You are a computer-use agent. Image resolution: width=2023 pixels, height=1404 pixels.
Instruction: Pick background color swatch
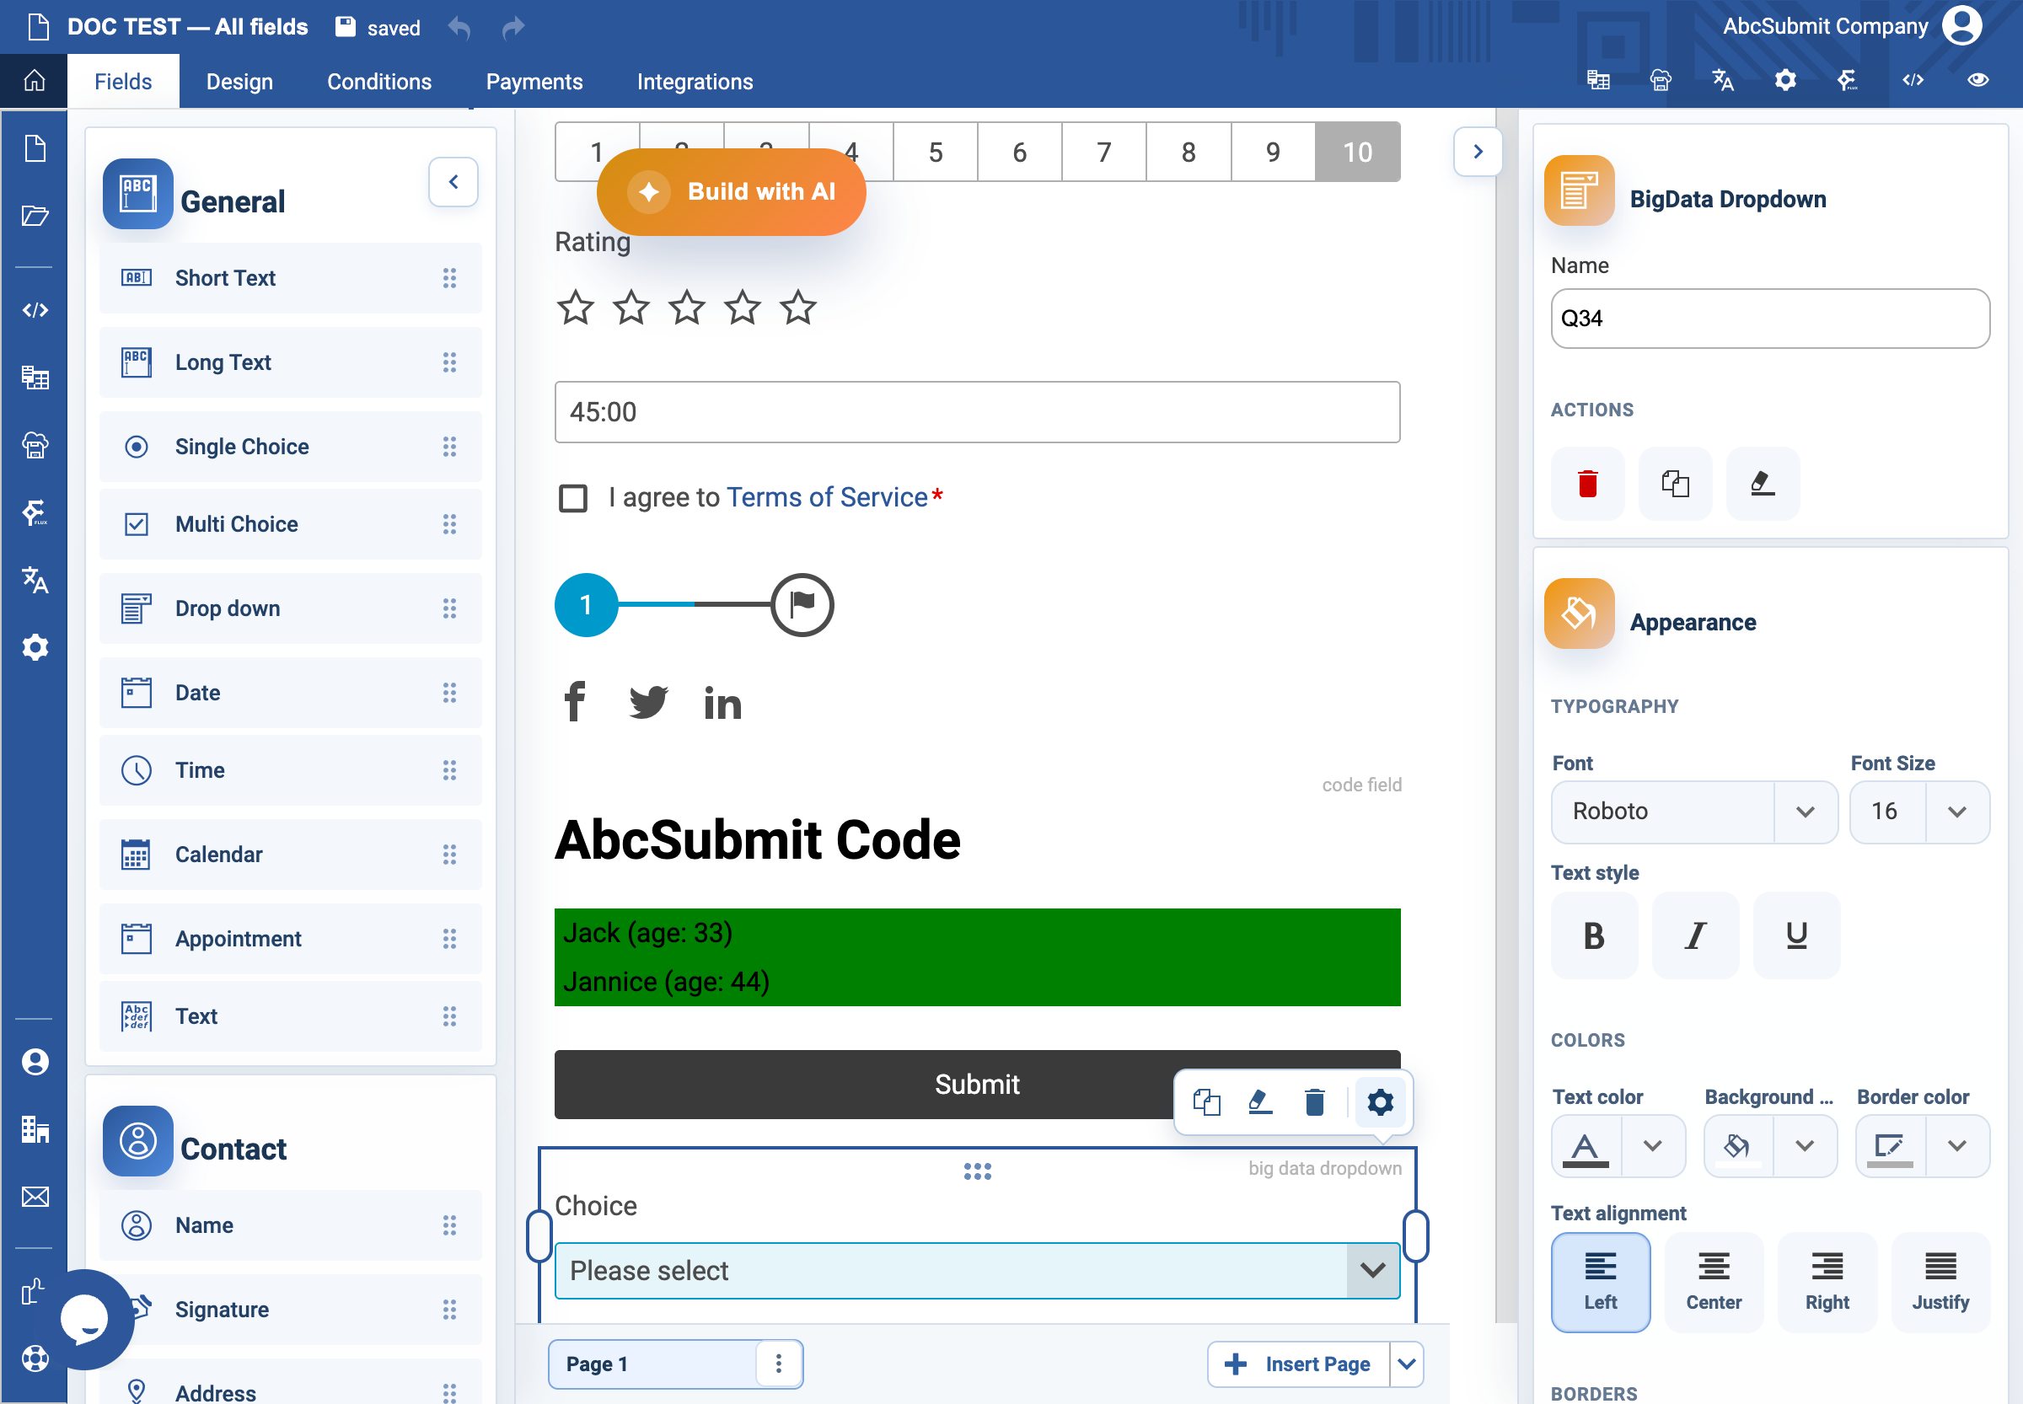point(1738,1145)
